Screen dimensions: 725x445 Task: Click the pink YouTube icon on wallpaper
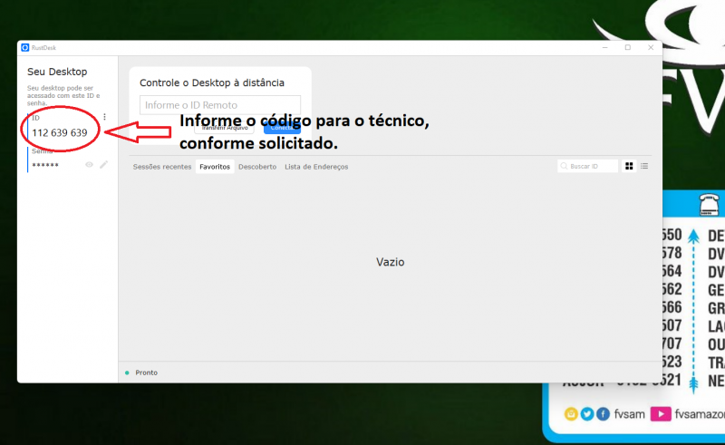pyautogui.click(x=662, y=414)
